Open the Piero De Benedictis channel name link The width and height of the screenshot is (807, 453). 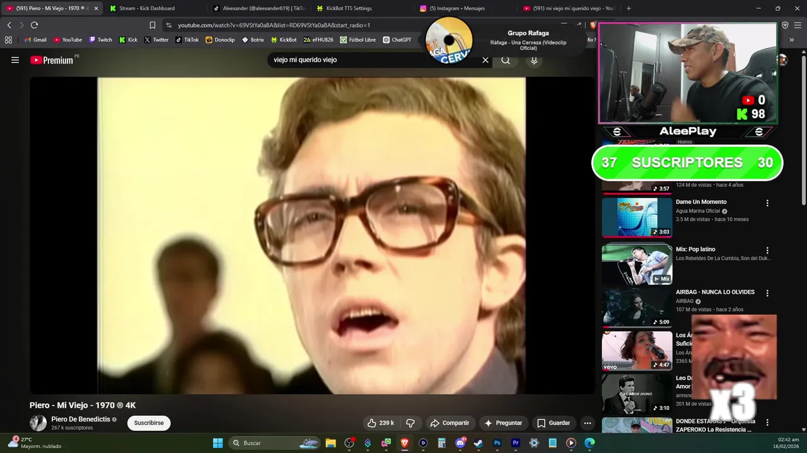81,419
